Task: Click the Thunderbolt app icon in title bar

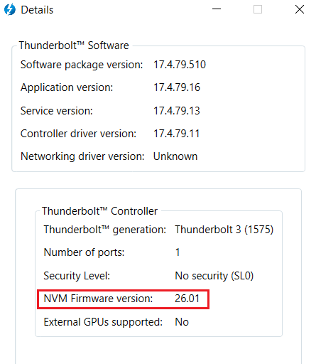Action: (x=10, y=10)
